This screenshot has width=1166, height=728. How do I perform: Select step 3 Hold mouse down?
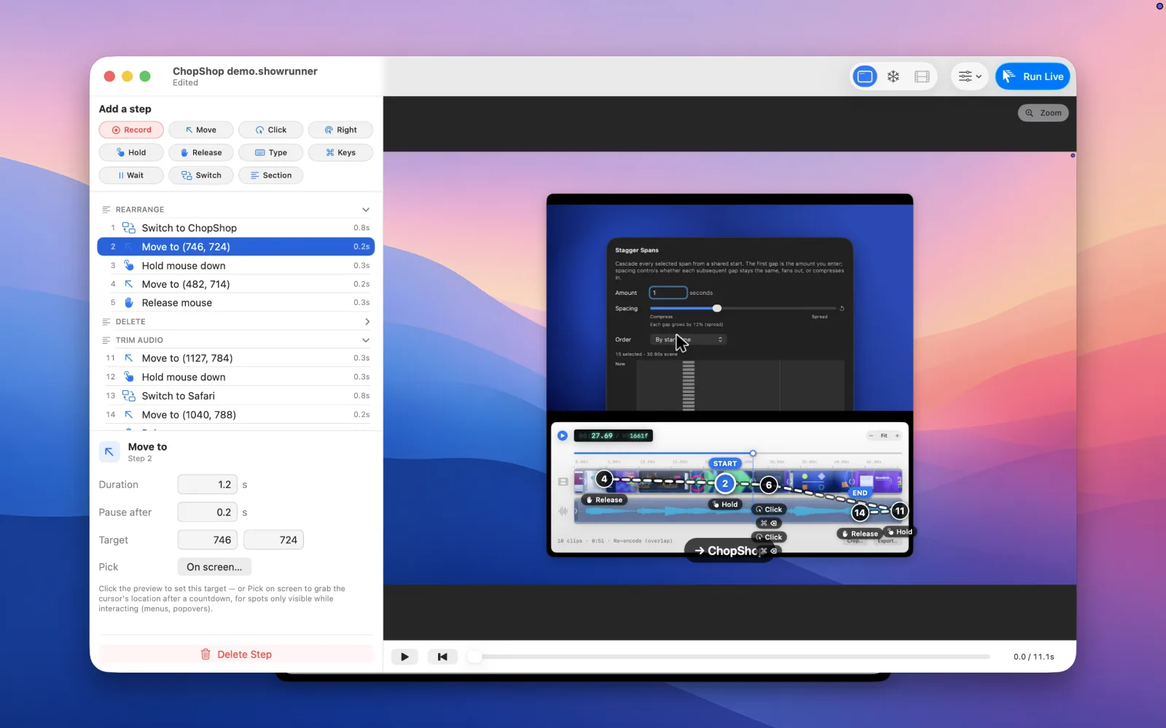pos(236,266)
